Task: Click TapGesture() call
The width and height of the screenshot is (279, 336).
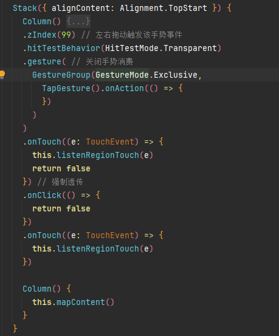Action: 71,88
